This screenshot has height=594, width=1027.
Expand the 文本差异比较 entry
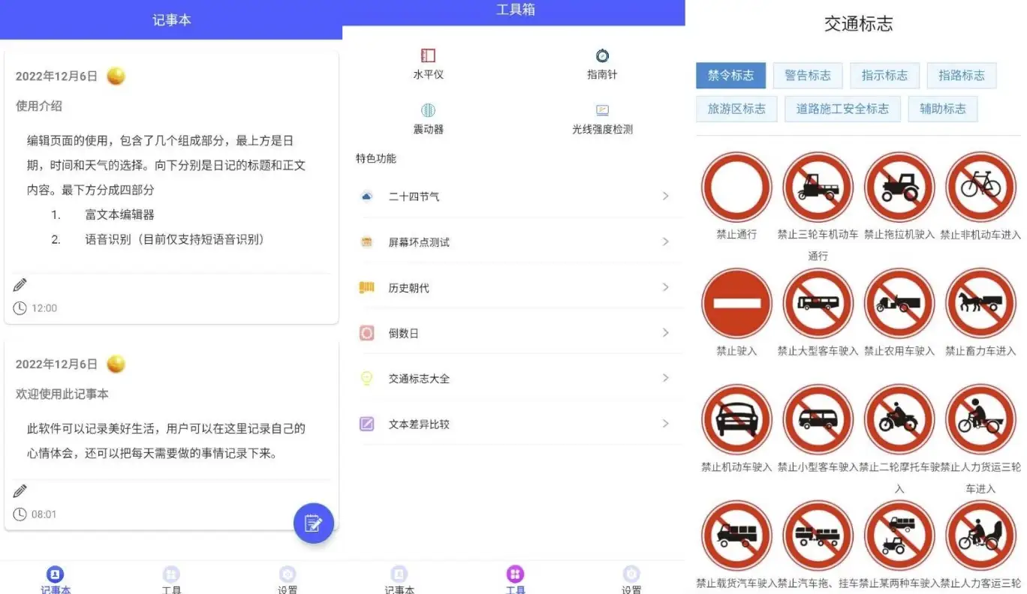[665, 424]
